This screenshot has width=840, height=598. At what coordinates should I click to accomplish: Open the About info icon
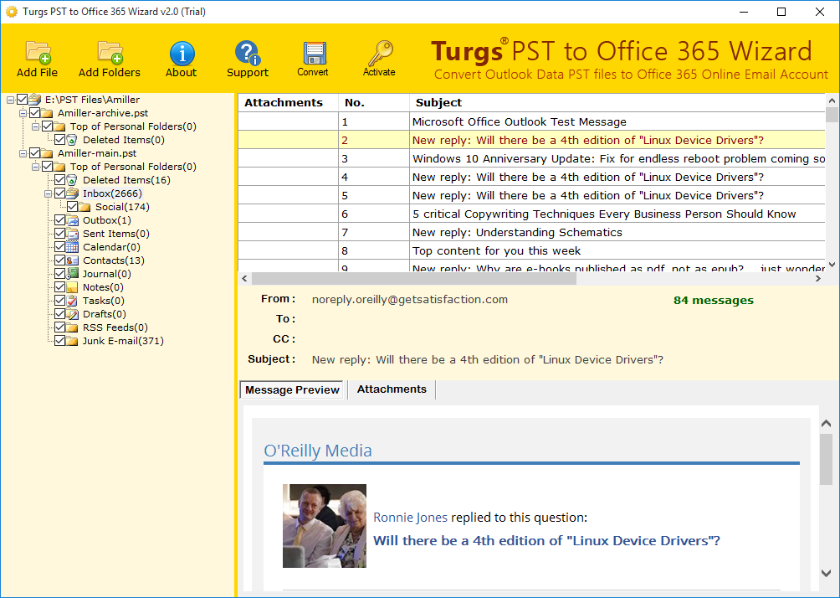[x=182, y=53]
